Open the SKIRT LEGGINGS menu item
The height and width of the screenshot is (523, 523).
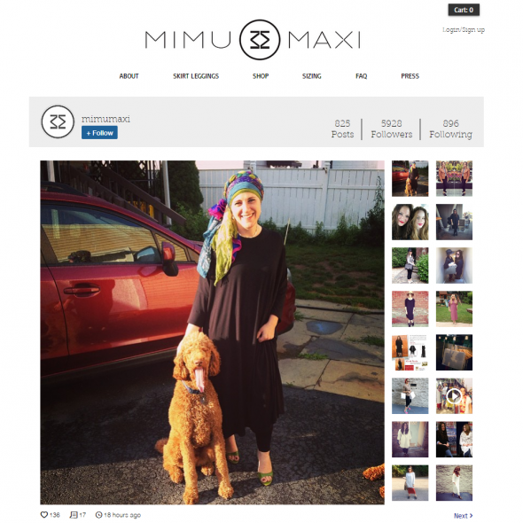point(196,76)
